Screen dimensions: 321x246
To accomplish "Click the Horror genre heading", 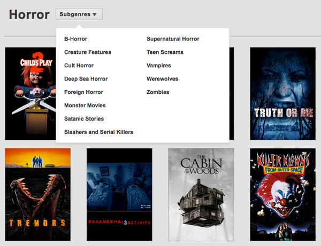I will pos(29,14).
